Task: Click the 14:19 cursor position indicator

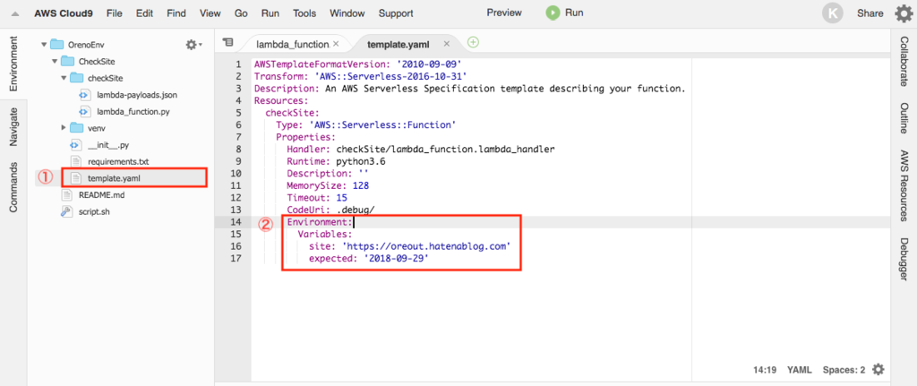Action: [x=765, y=370]
